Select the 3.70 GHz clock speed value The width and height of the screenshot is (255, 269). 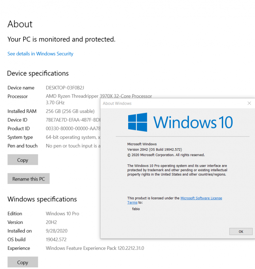55,103
